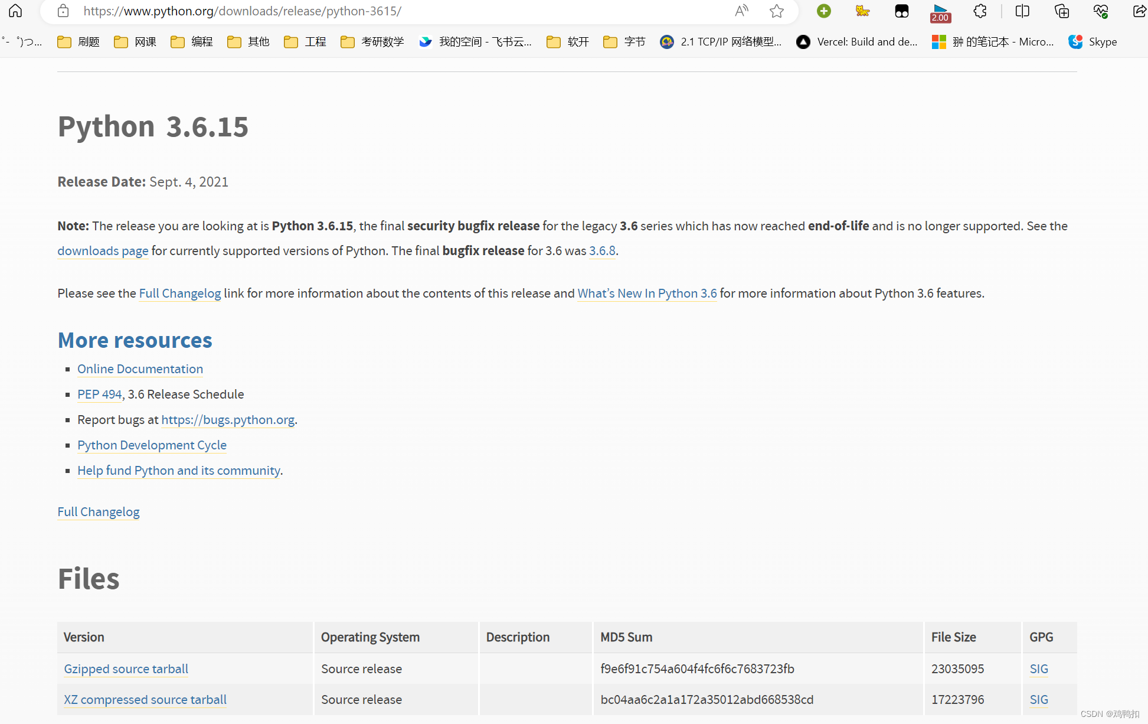Toggle split screen view icon
The image size is (1148, 724).
pyautogui.click(x=1022, y=11)
